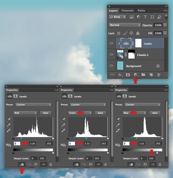This screenshot has width=173, height=178.
Task: Delete adjustment via trash in Green Properties panel
Action: 106,164
